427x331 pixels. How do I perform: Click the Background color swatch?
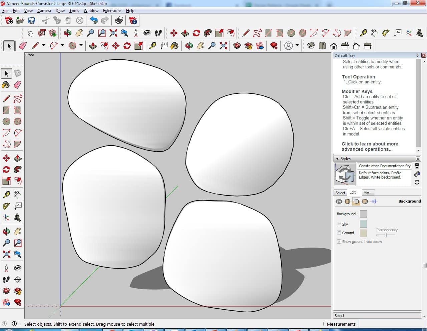click(363, 214)
